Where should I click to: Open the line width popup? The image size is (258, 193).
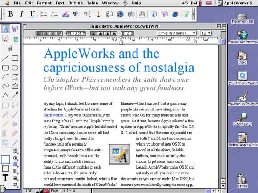point(15,178)
